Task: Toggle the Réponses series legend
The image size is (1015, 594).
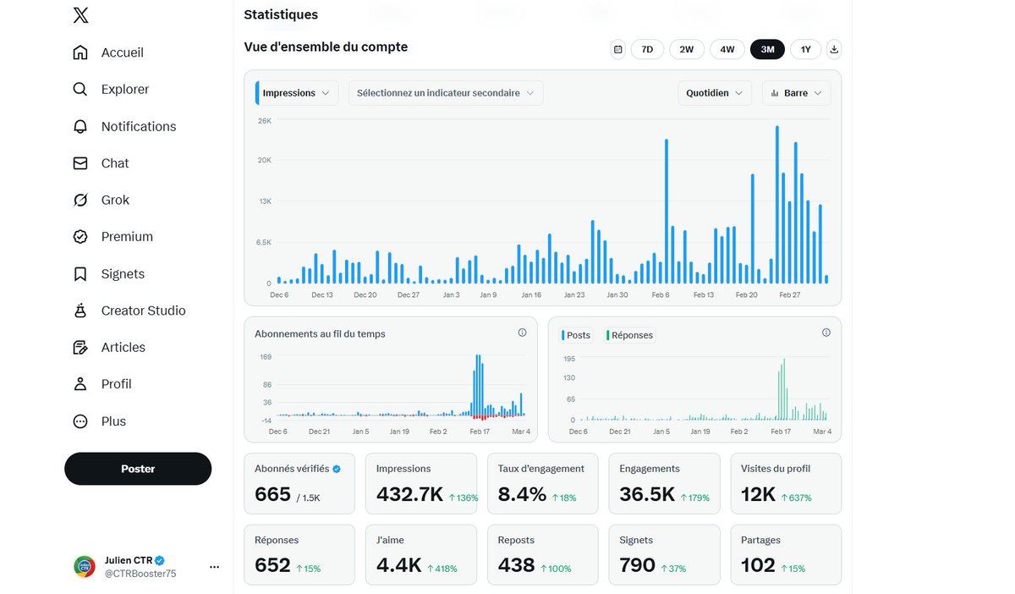Action: point(630,335)
